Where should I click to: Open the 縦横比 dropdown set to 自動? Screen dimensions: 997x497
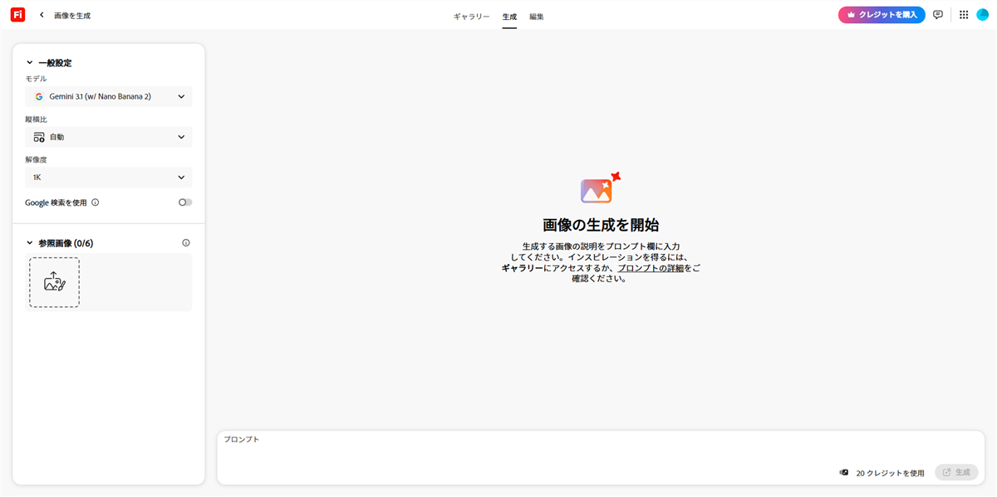(x=109, y=137)
